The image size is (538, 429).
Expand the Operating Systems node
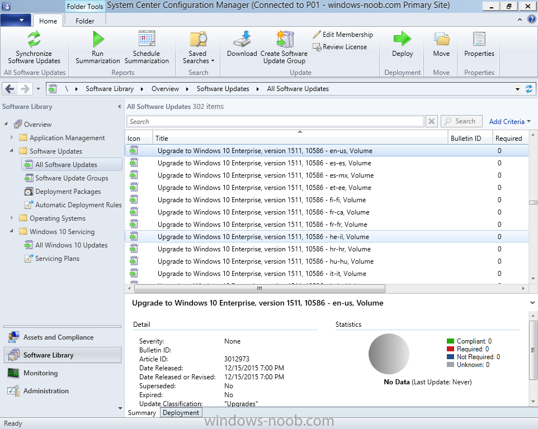click(x=12, y=218)
